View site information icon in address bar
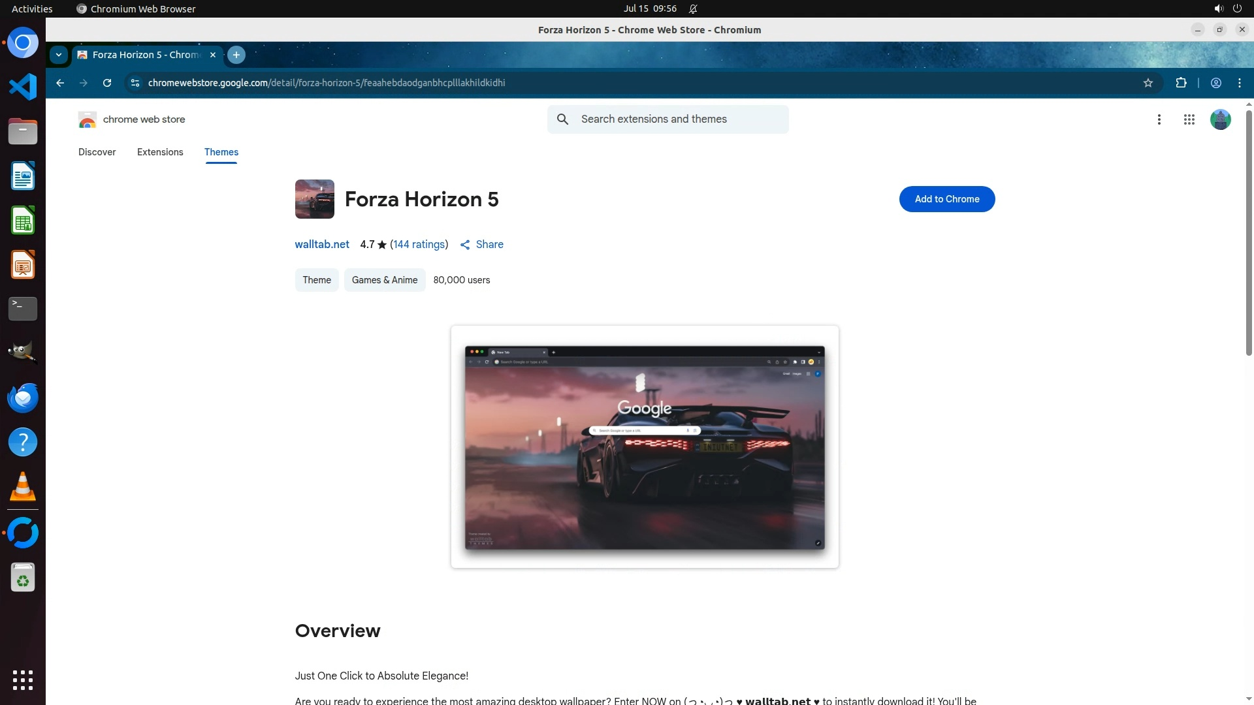The width and height of the screenshot is (1254, 705). click(x=135, y=83)
